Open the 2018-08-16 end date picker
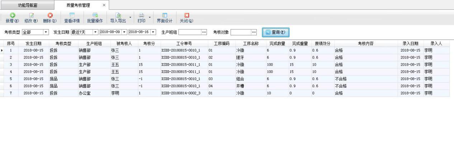 (x=153, y=32)
